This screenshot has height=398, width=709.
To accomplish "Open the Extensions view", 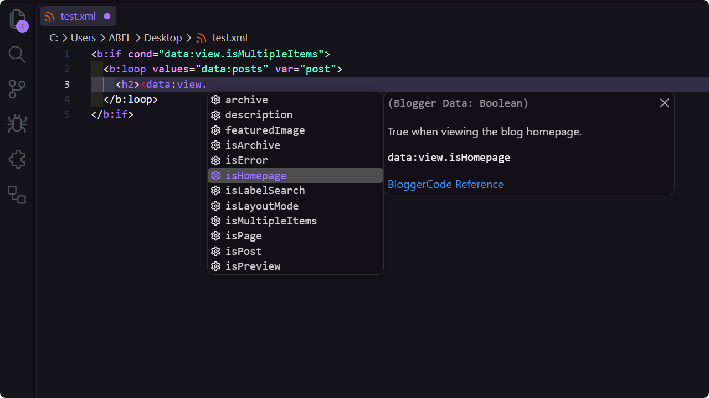I will (x=17, y=160).
